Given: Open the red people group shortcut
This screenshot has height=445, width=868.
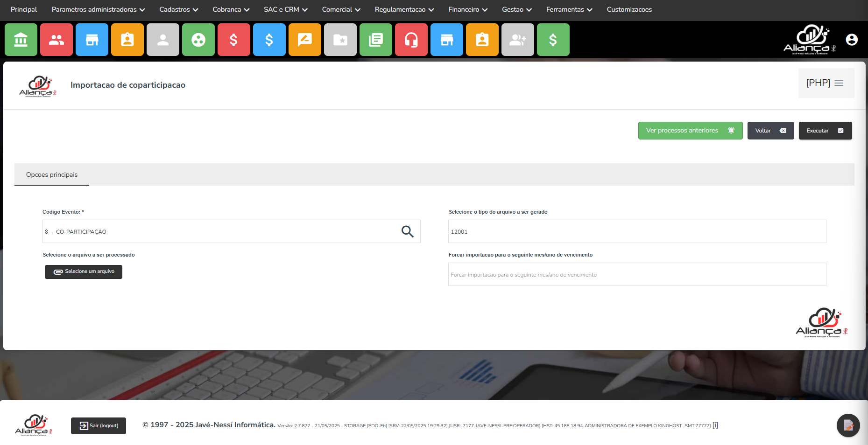Looking at the screenshot, I should [x=56, y=40].
